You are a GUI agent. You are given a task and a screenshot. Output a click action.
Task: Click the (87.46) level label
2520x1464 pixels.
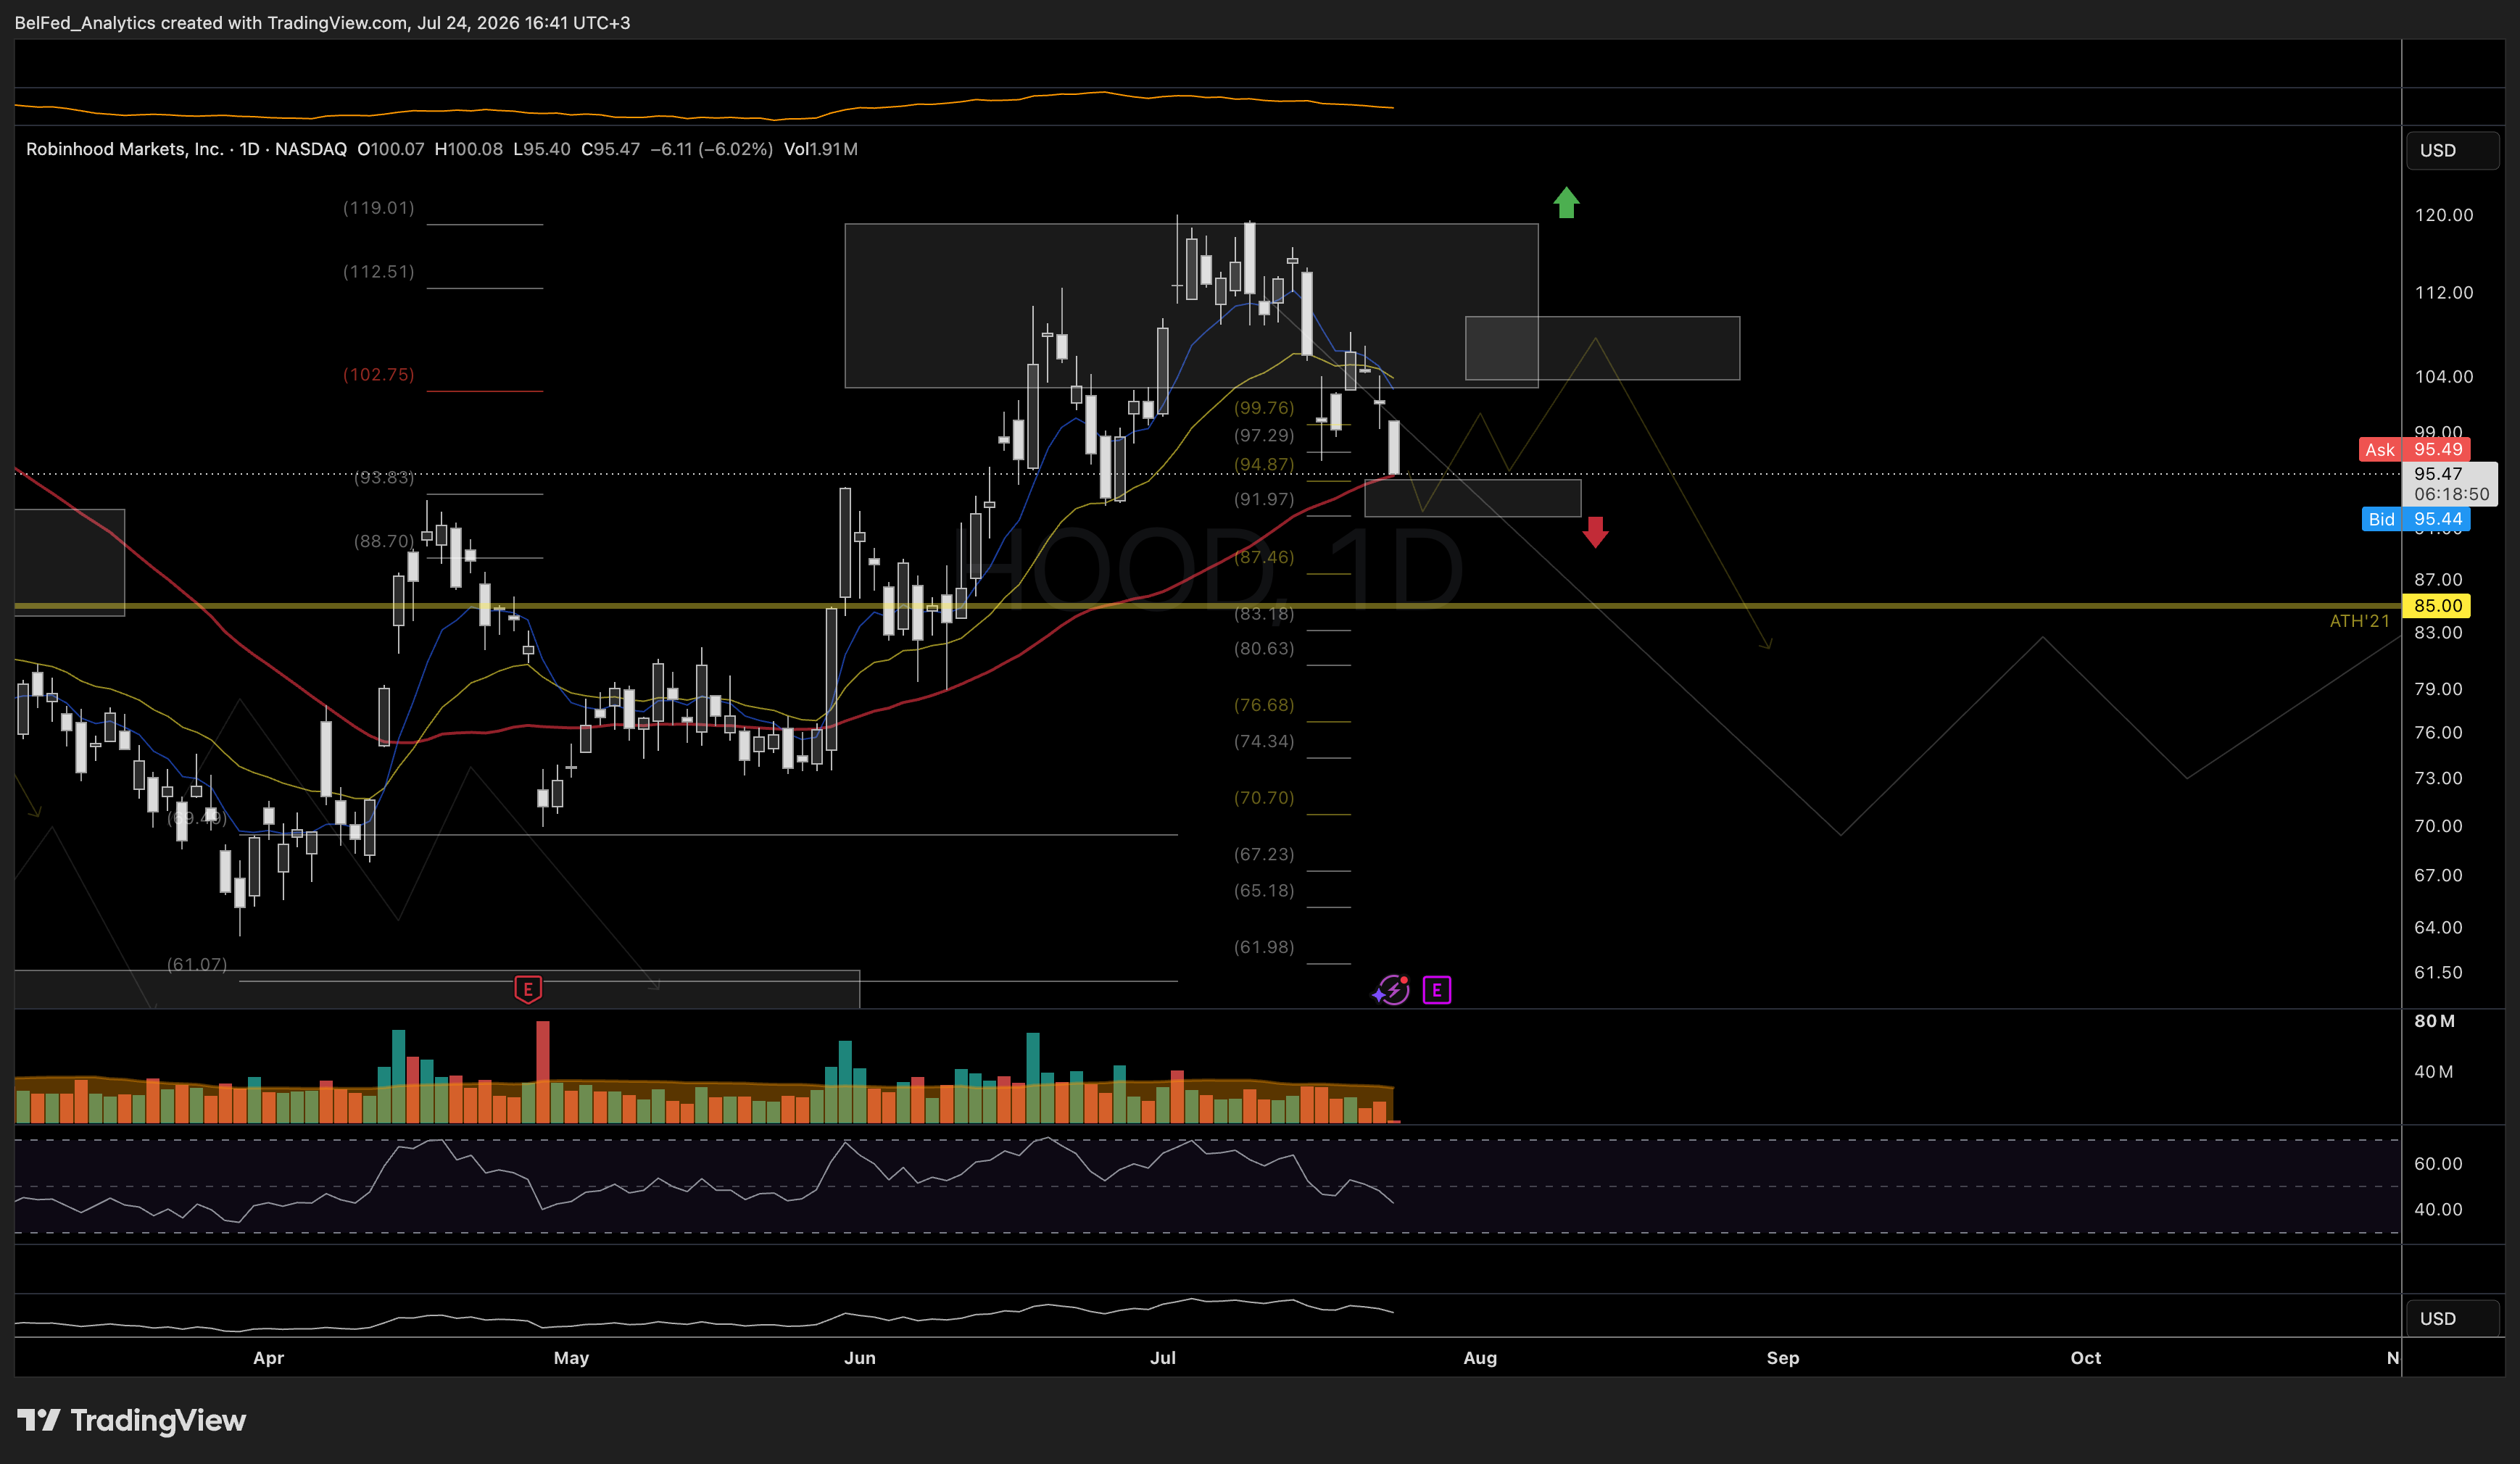coord(1264,557)
